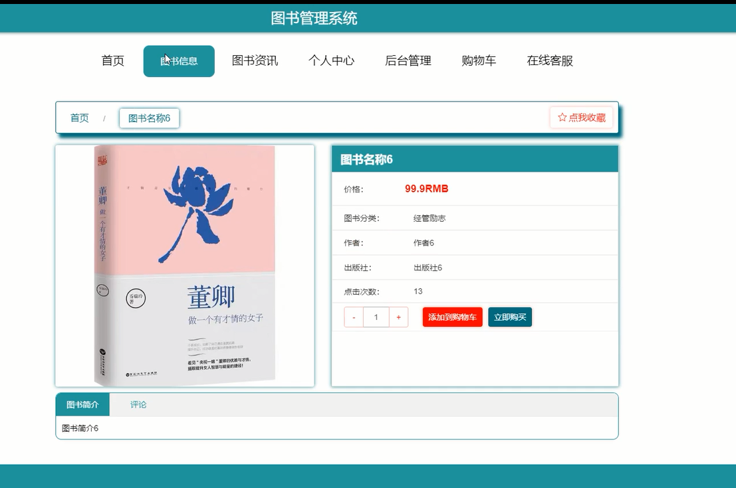Click the star icon on 点我收藏
736x488 pixels.
562,118
